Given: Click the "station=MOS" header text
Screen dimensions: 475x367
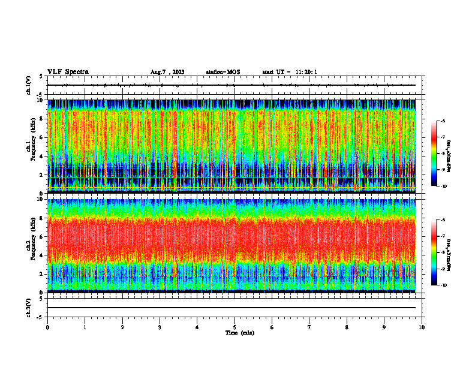Looking at the screenshot, I should 223,72.
